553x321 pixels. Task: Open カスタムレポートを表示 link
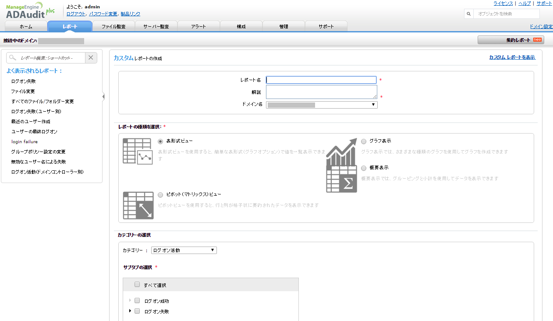(512, 57)
